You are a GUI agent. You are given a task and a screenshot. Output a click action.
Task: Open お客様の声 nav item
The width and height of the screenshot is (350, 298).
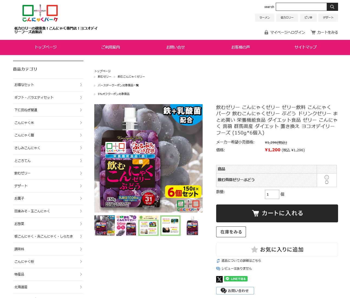(241, 47)
